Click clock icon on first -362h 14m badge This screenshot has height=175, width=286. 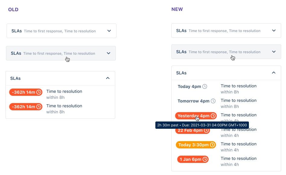point(39,92)
